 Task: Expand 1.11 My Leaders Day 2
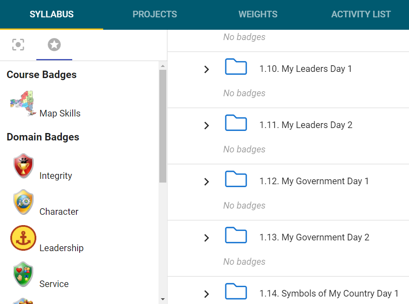[x=207, y=126]
